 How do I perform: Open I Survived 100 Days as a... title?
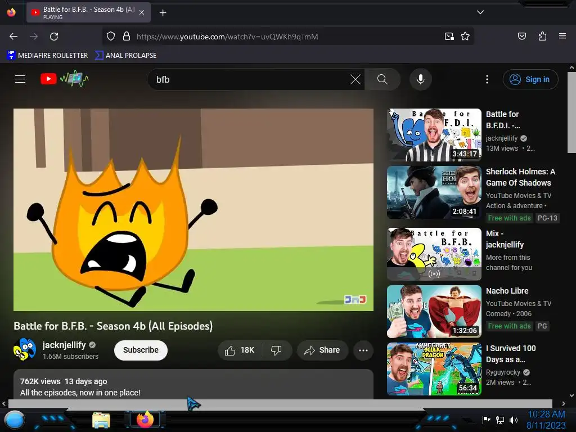(511, 354)
